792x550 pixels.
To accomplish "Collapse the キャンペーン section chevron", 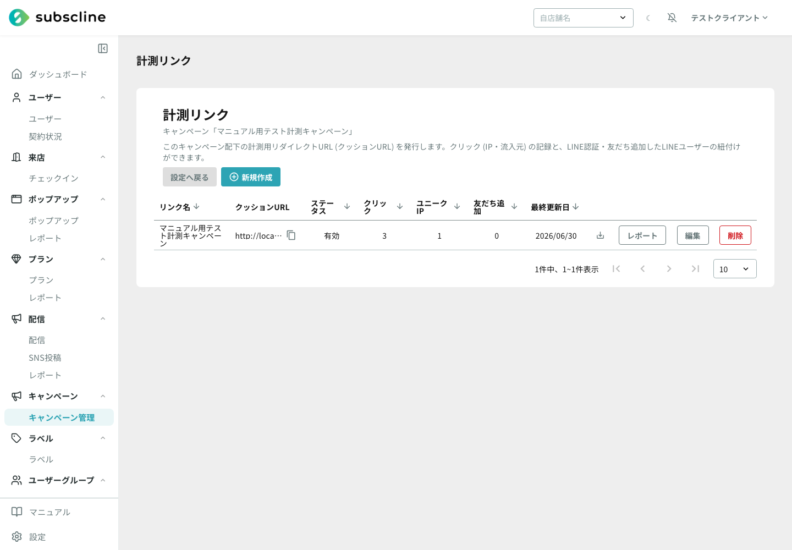I will click(x=103, y=396).
